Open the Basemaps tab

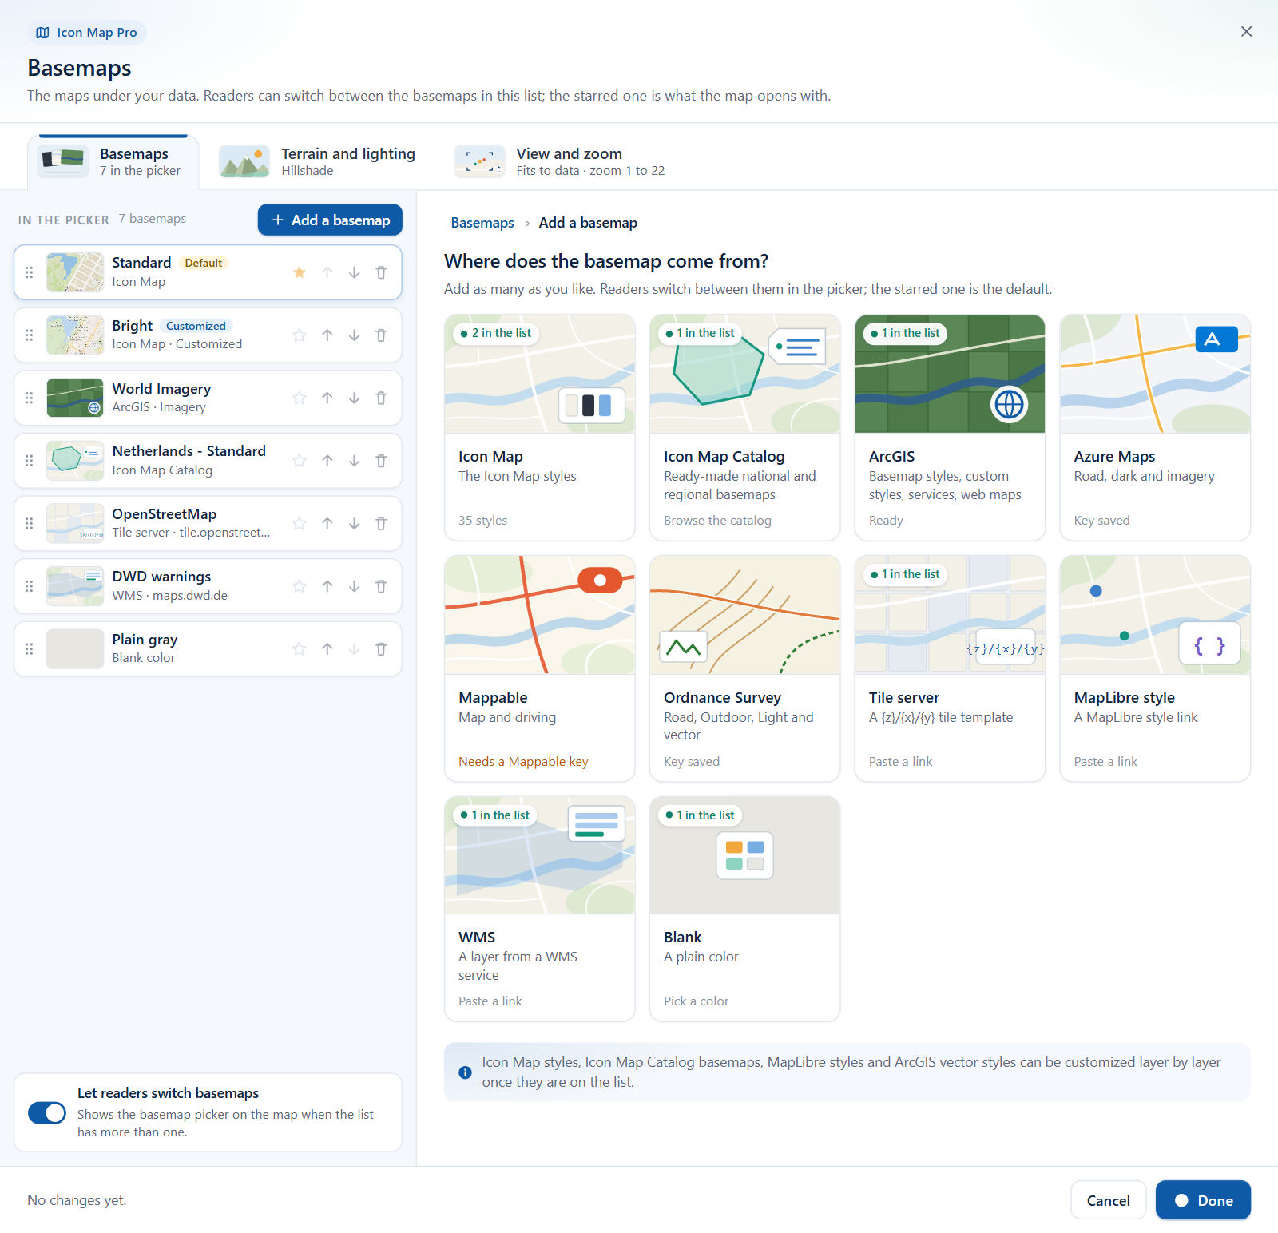pos(113,162)
